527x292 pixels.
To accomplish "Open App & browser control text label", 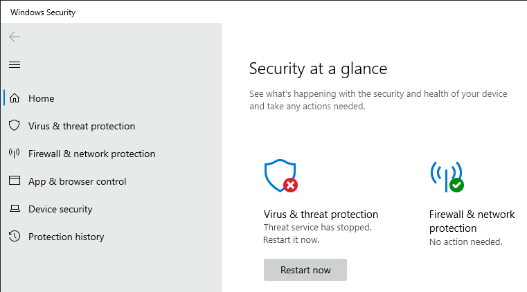I will 77,181.
